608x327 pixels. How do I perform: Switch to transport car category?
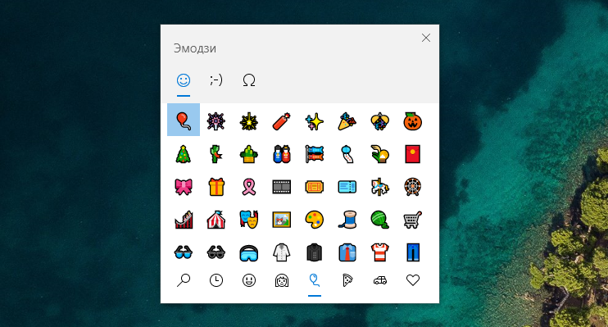(380, 280)
